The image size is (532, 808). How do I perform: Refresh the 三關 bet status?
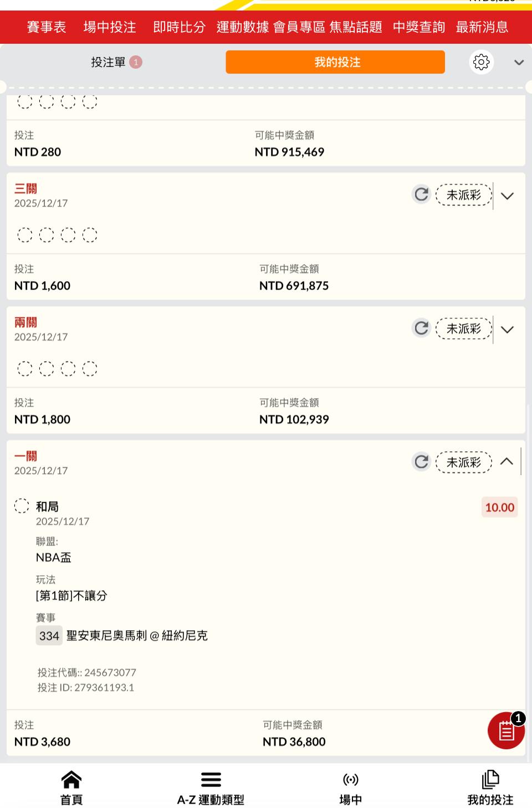click(x=422, y=194)
